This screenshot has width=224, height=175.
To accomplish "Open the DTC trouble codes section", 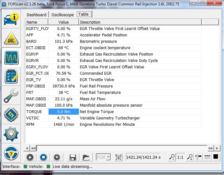I will pyautogui.click(x=11, y=39).
